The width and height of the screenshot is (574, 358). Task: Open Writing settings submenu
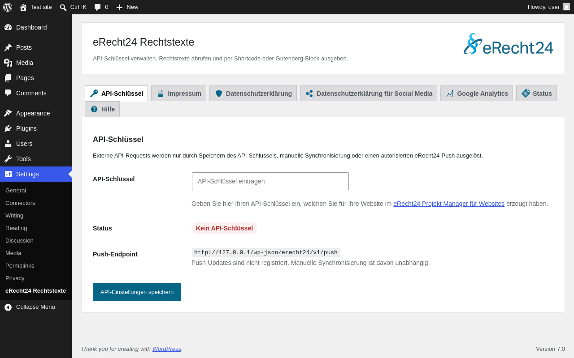[14, 215]
